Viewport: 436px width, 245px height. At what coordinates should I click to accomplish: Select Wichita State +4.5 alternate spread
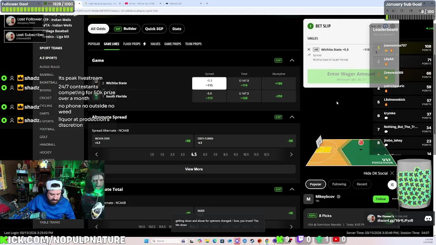click(143, 141)
